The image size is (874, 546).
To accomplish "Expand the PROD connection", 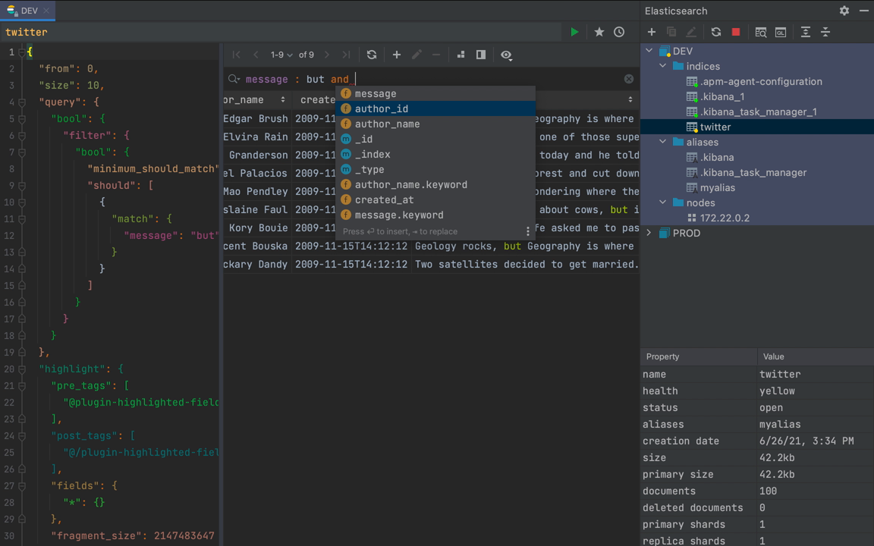I will pyautogui.click(x=648, y=233).
